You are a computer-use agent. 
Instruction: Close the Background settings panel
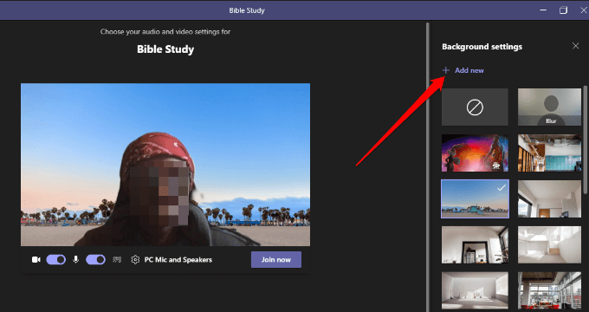[575, 46]
